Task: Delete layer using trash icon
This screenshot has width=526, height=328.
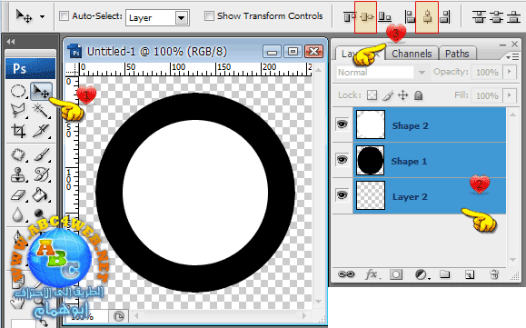Action: (x=494, y=274)
